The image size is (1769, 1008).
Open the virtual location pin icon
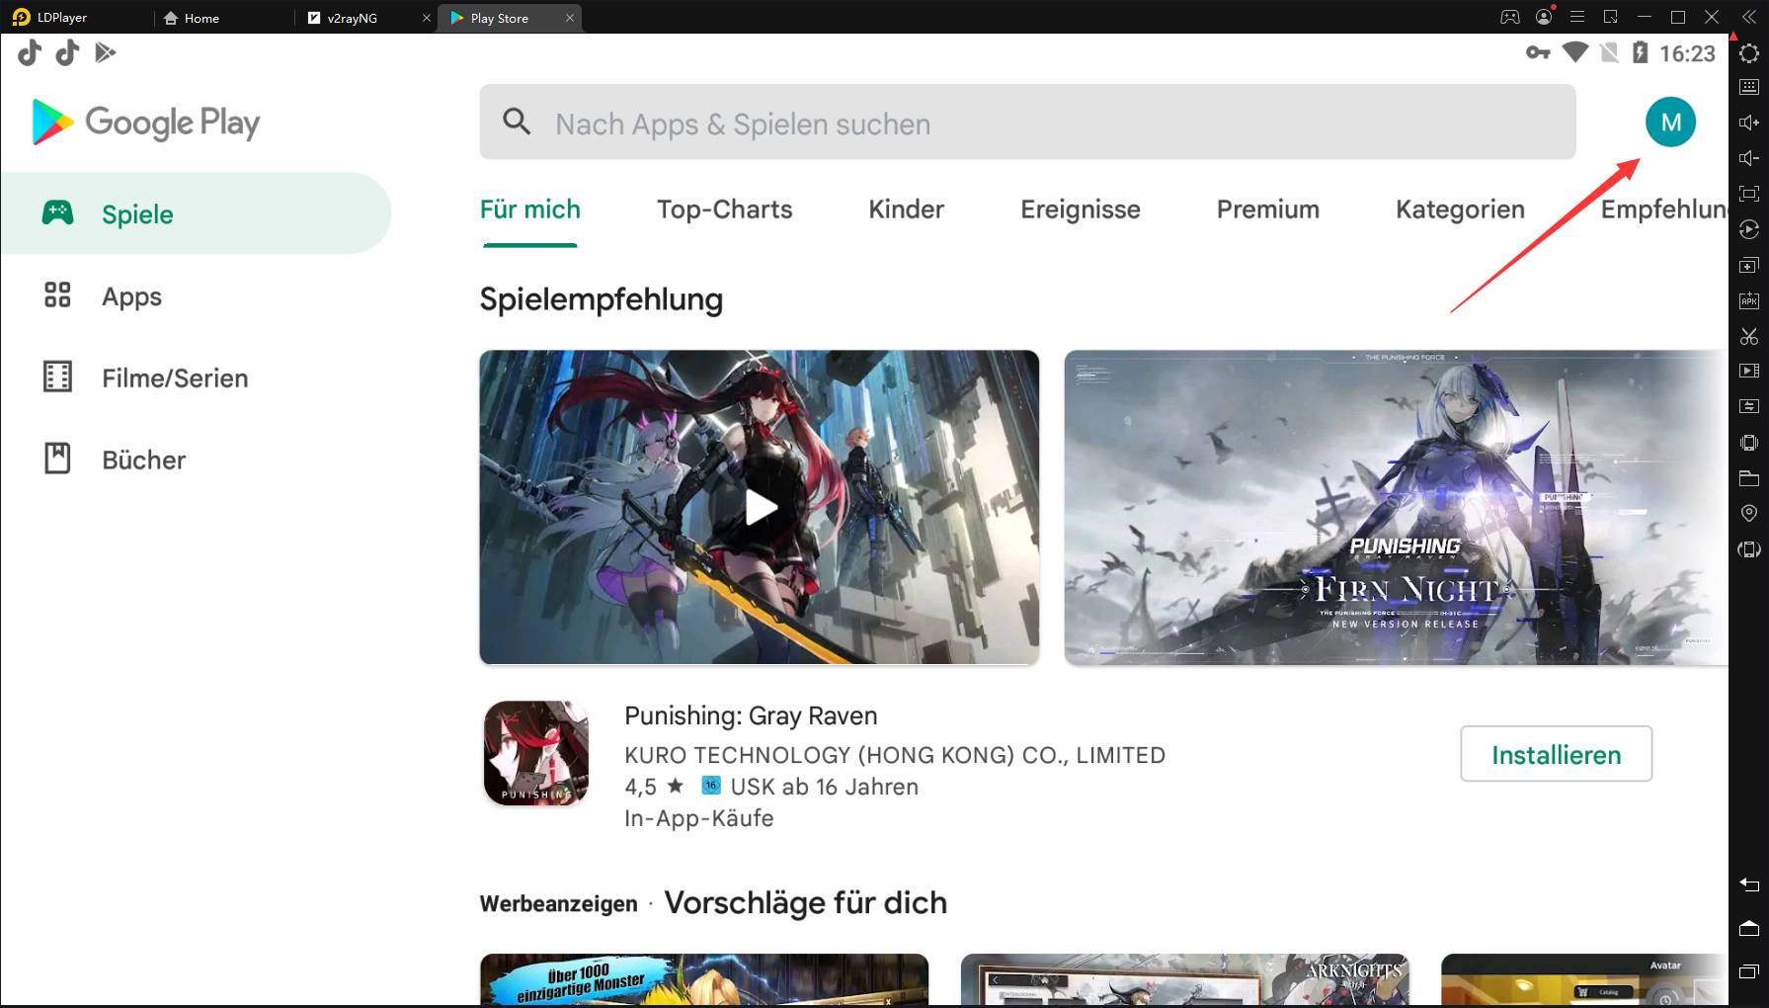(x=1749, y=514)
